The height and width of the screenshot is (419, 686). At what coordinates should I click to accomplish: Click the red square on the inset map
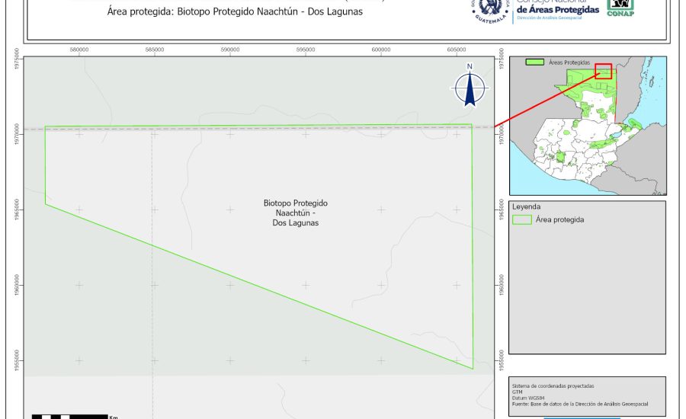click(604, 71)
